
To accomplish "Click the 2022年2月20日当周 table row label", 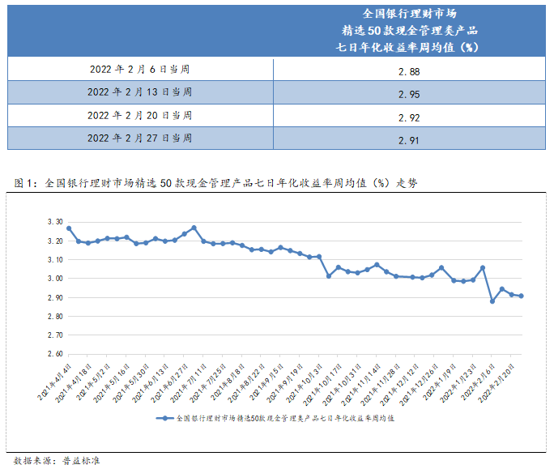I will click(x=140, y=115).
